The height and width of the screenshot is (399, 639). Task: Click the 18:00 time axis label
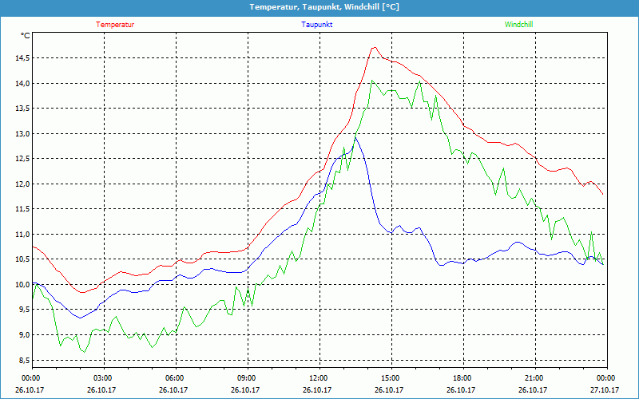pos(463,378)
